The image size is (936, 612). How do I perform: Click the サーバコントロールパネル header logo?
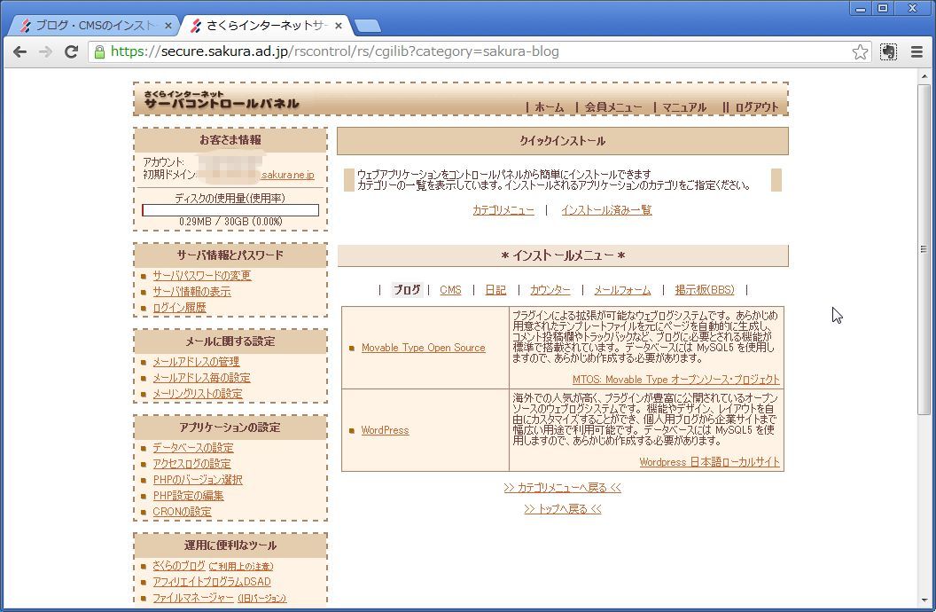222,99
